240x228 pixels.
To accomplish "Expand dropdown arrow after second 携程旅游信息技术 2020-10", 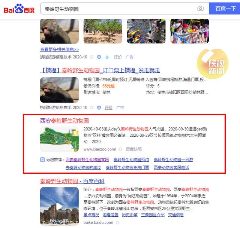I will pos(91,107).
